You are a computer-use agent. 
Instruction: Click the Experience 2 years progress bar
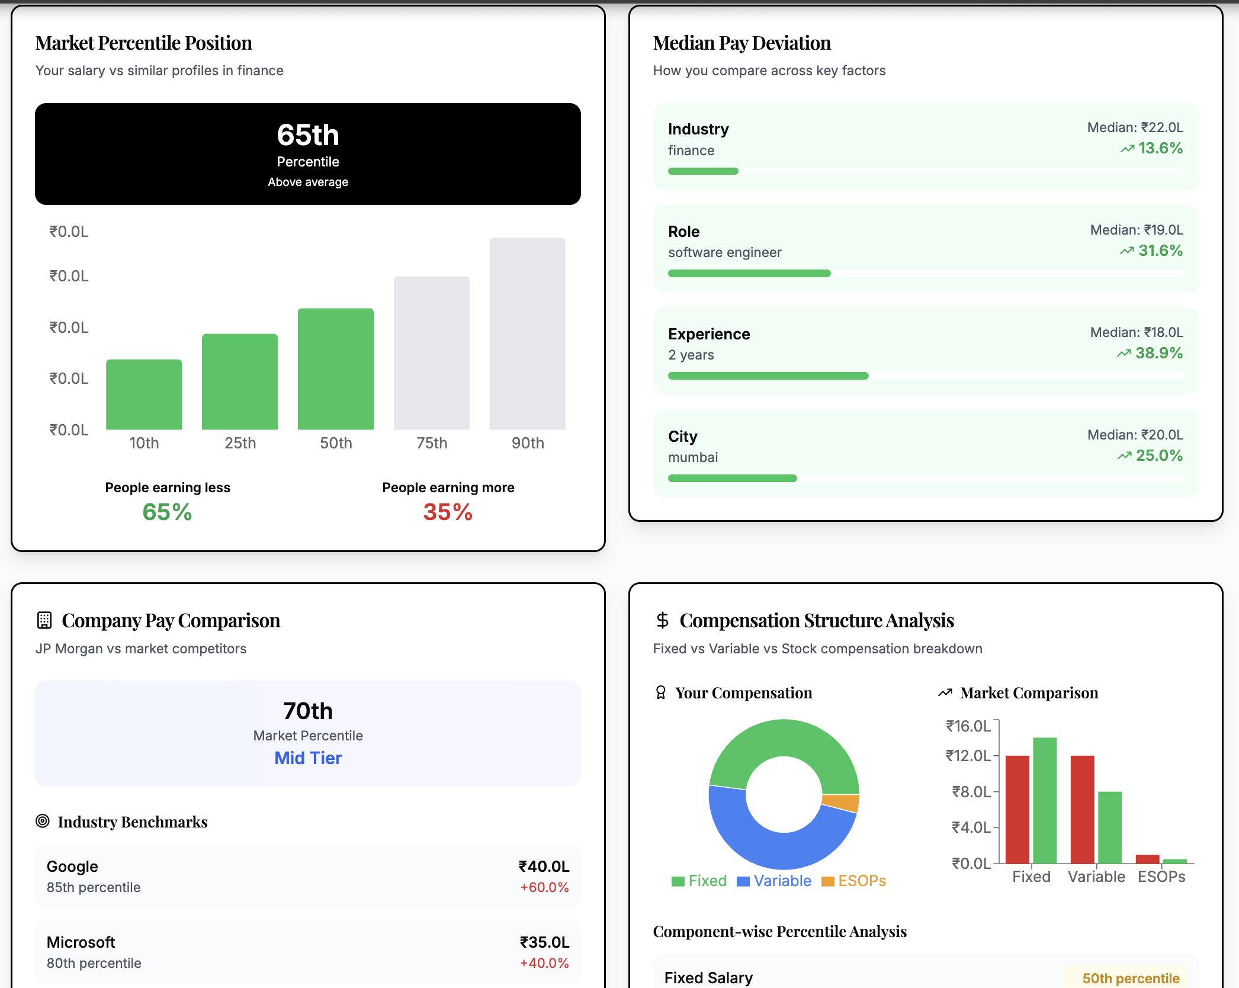pyautogui.click(x=925, y=376)
